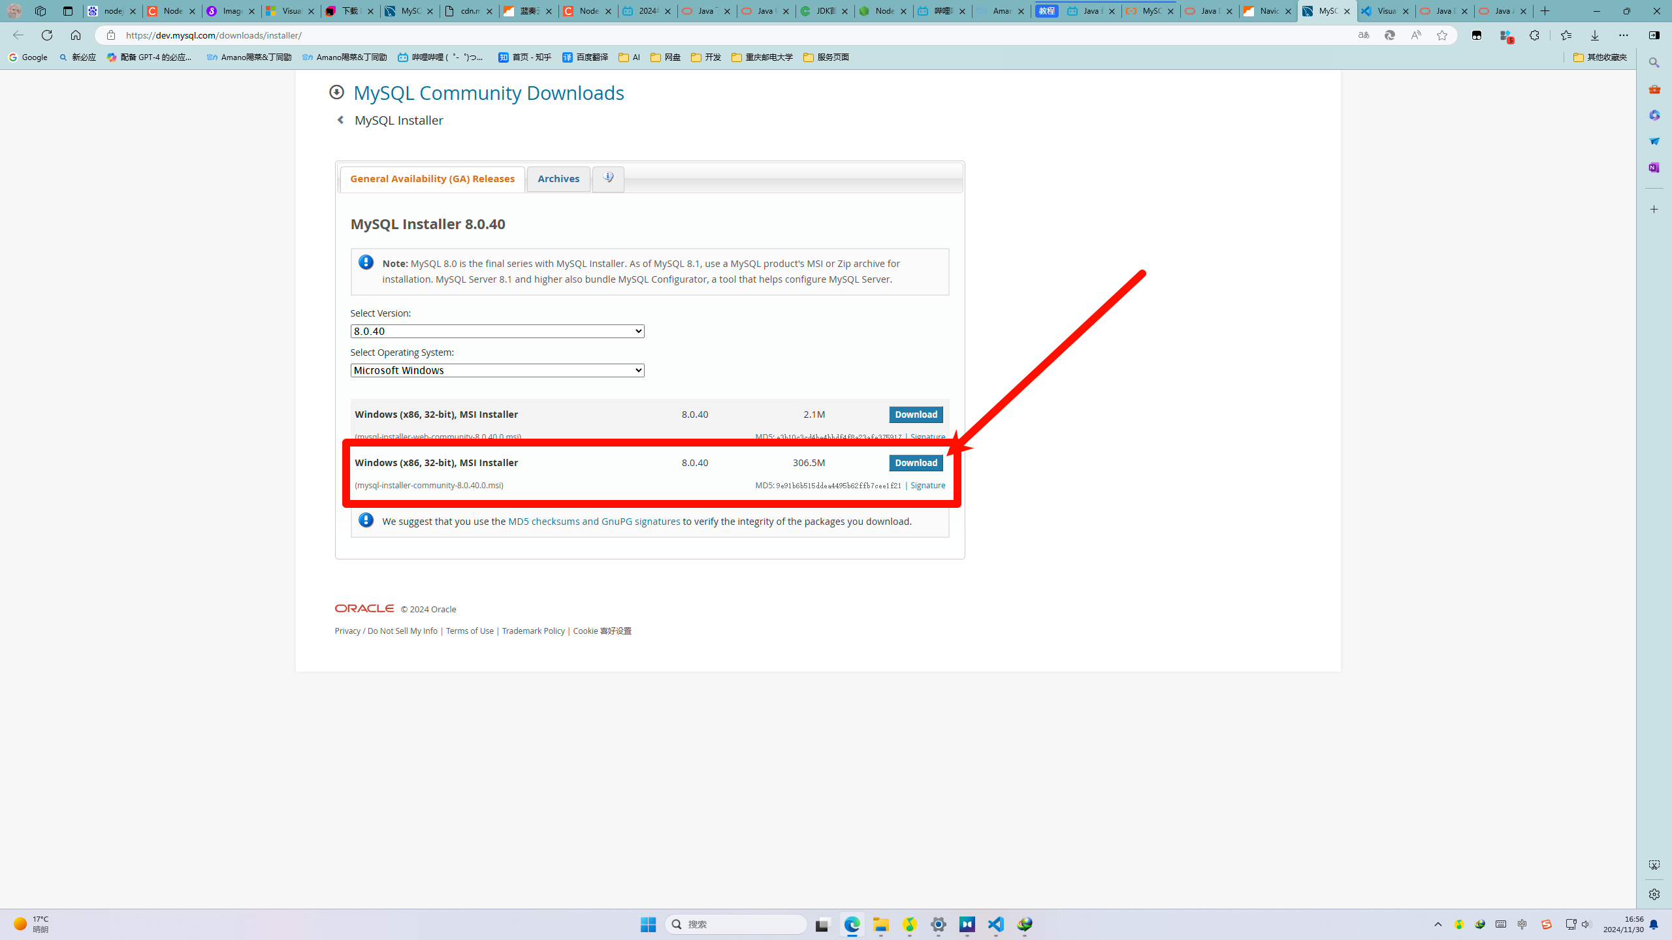This screenshot has height=940, width=1672.
Task: Click the sidebar screenshot icon
Action: 1654,865
